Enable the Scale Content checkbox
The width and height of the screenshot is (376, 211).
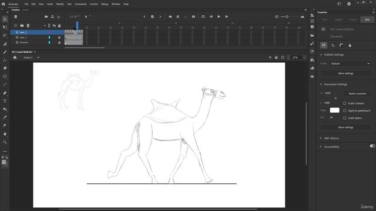345,103
